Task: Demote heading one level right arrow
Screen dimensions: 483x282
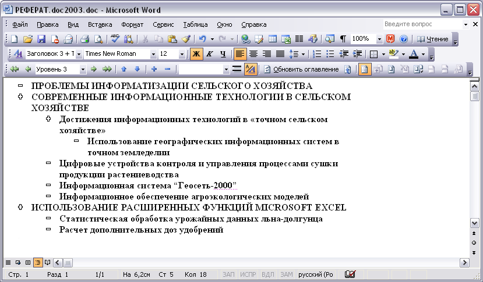Action: coord(94,69)
